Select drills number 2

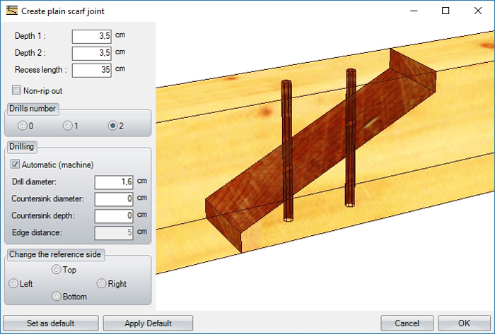click(112, 126)
